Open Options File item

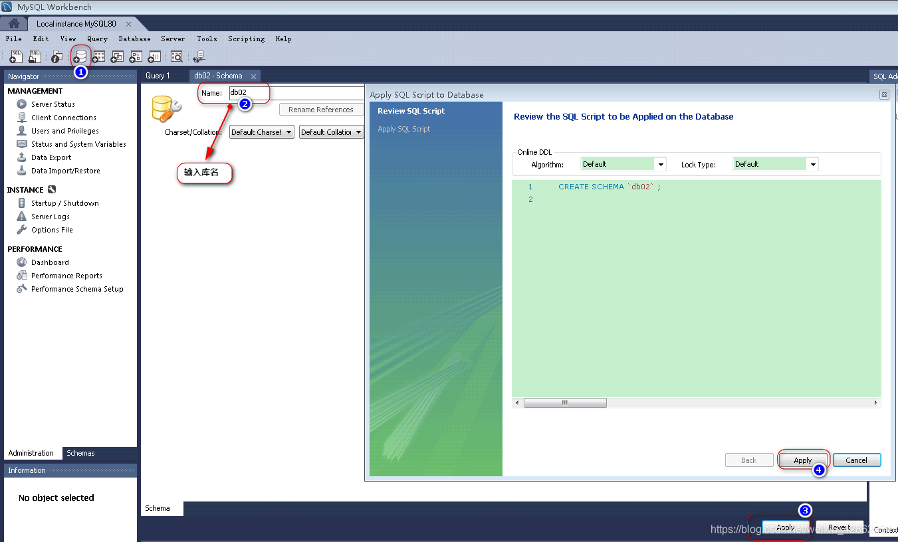pos(52,230)
